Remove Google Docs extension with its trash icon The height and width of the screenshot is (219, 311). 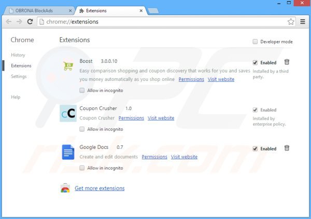pyautogui.click(x=287, y=148)
